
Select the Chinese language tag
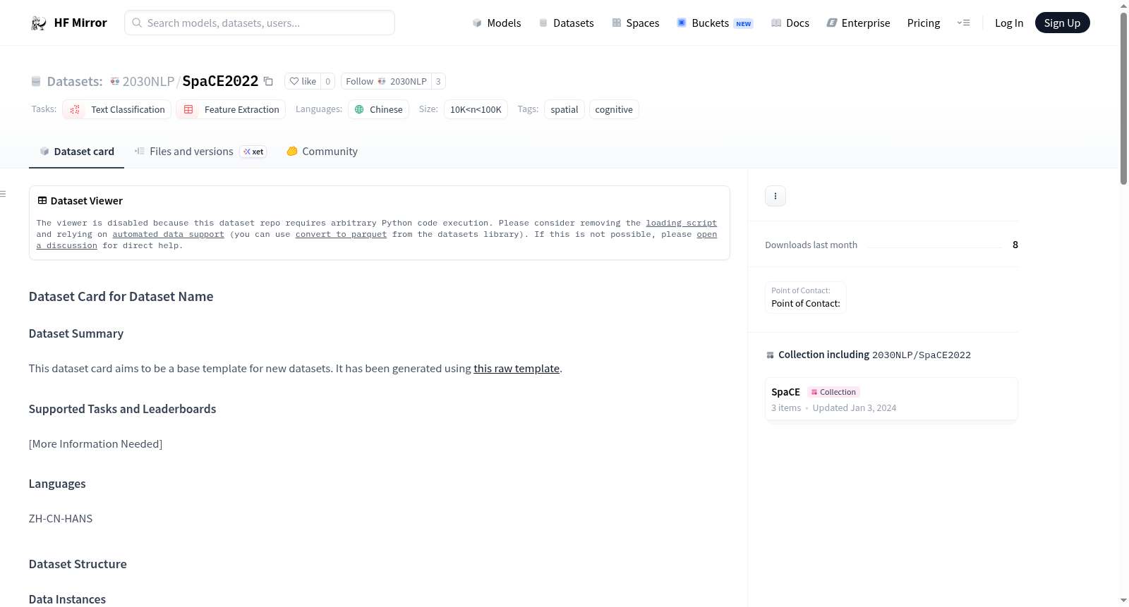coord(378,109)
